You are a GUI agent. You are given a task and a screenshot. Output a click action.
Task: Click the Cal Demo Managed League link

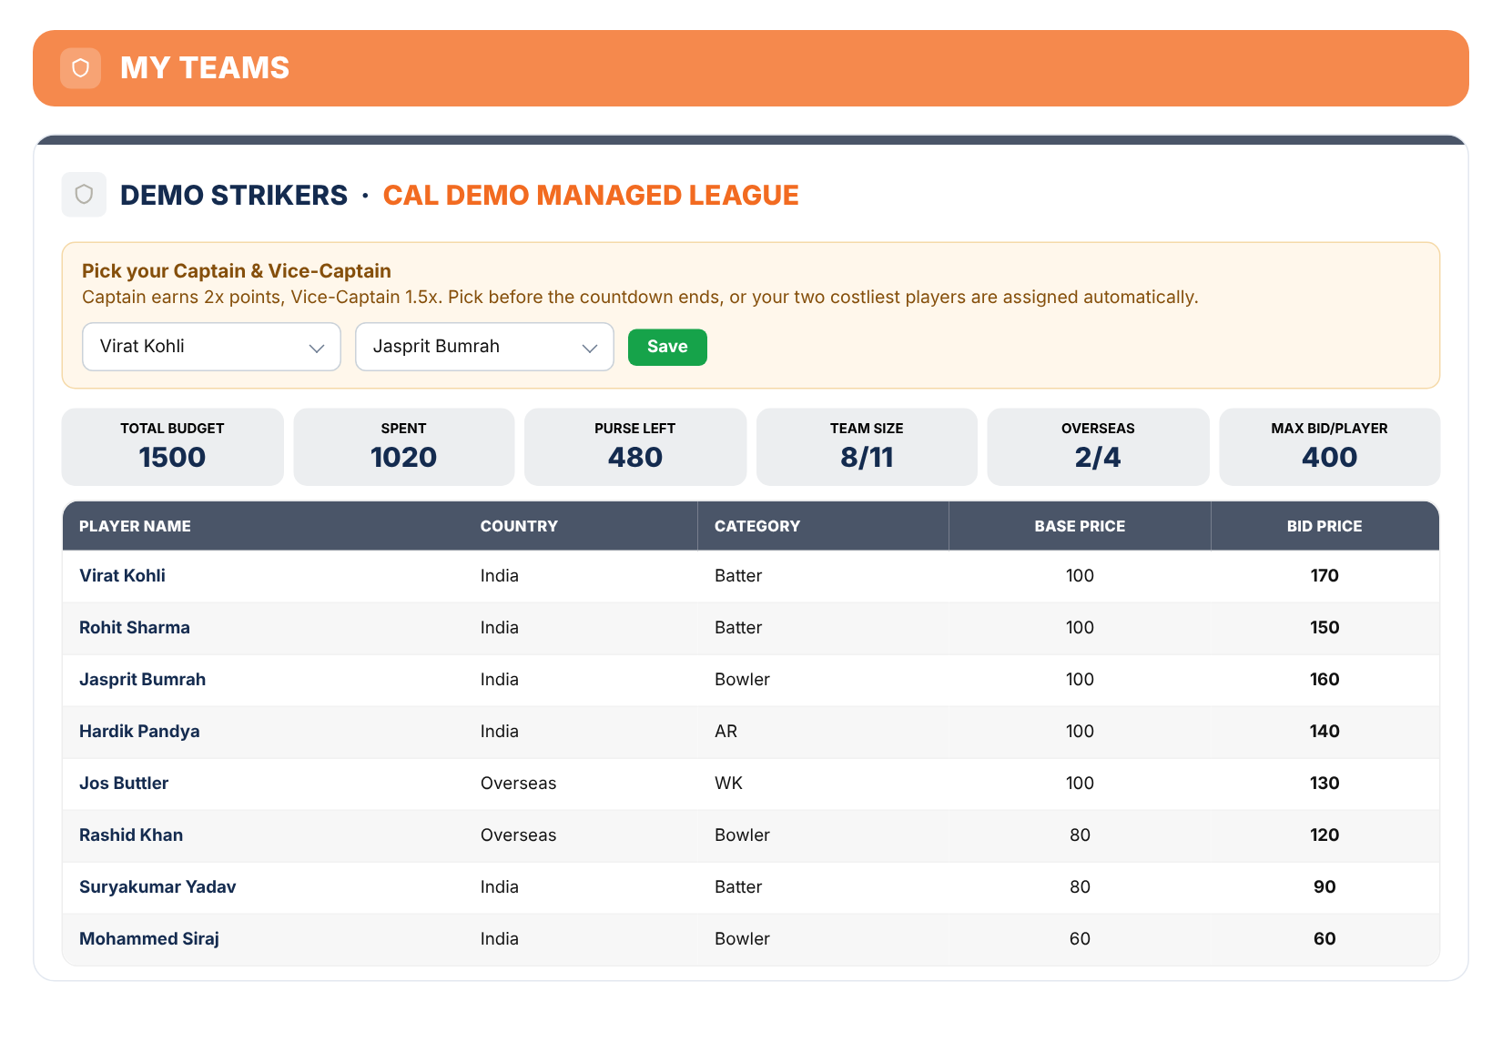(x=591, y=195)
